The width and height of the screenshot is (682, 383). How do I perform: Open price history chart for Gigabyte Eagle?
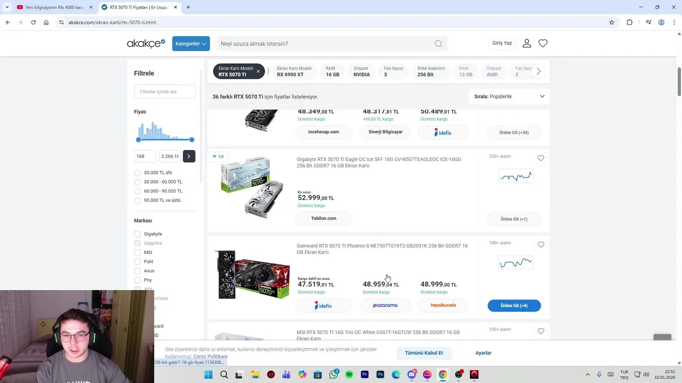click(x=515, y=176)
